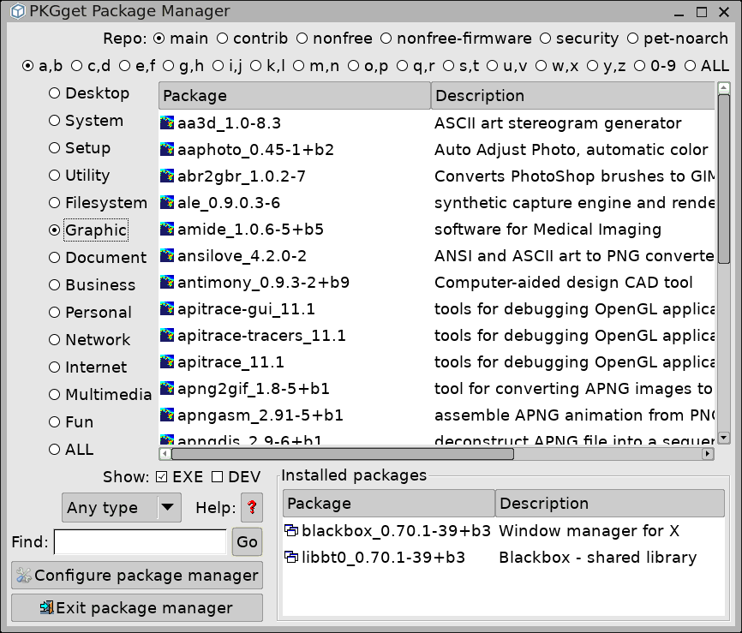Select the 'ASCII art stereogram generator' description
Viewport: 742px width, 633px height.
click(x=558, y=123)
